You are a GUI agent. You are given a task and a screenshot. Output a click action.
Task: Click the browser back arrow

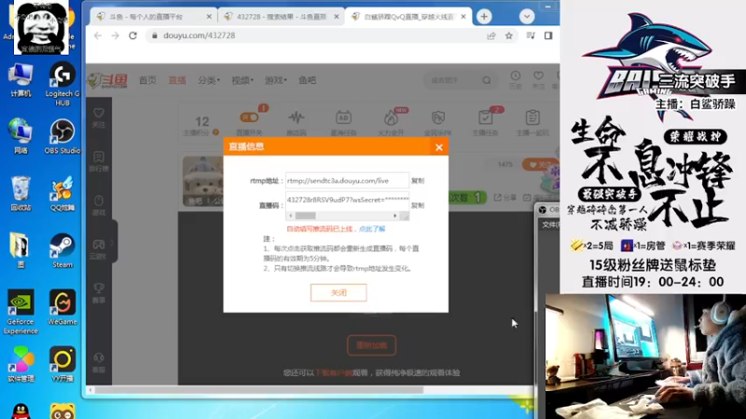[98, 35]
